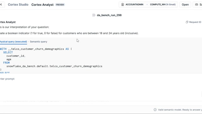Click the Cortex Analyst page title
This screenshot has width=202, height=114.
click(42, 5)
